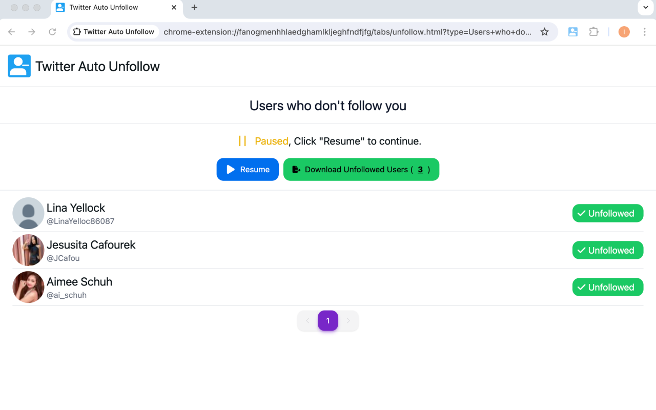Click the play icon on Resume button

pos(230,169)
